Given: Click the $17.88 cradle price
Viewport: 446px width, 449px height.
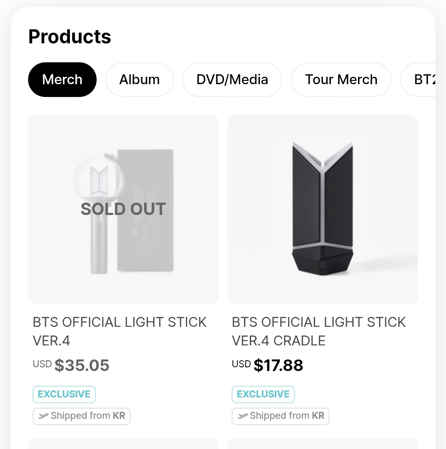Looking at the screenshot, I should [x=278, y=365].
